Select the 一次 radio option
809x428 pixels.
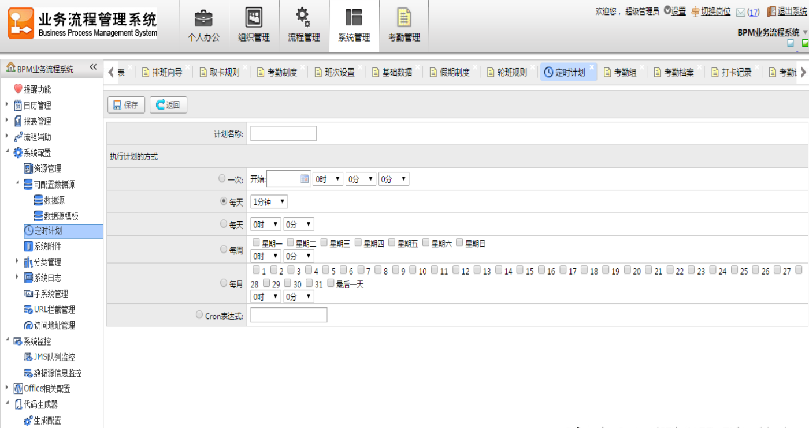[222, 179]
